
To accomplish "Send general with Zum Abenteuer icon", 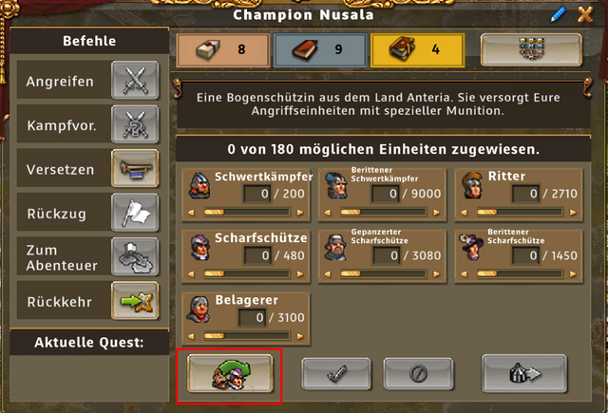I will 135,257.
